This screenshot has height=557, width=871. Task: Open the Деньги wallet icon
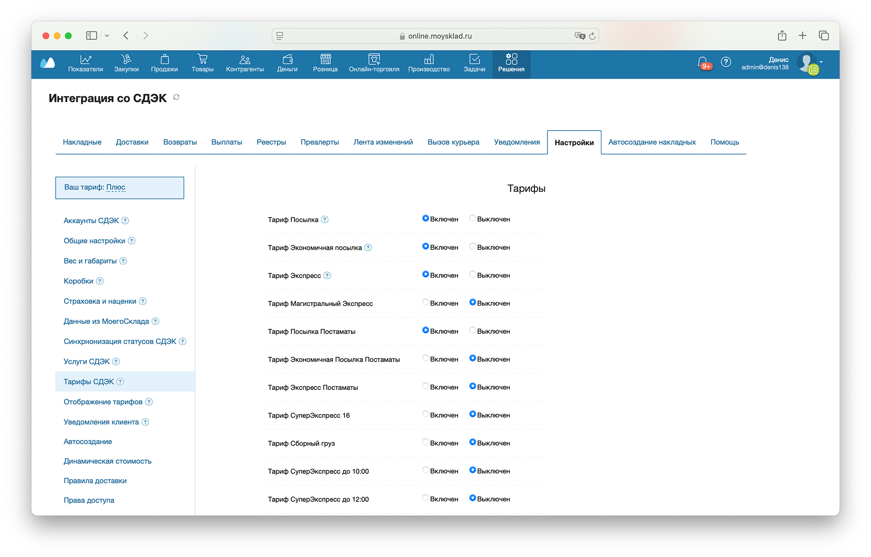287,59
